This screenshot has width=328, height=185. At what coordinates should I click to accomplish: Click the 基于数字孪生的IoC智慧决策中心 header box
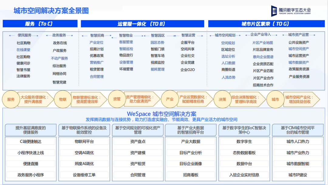coord(244,130)
